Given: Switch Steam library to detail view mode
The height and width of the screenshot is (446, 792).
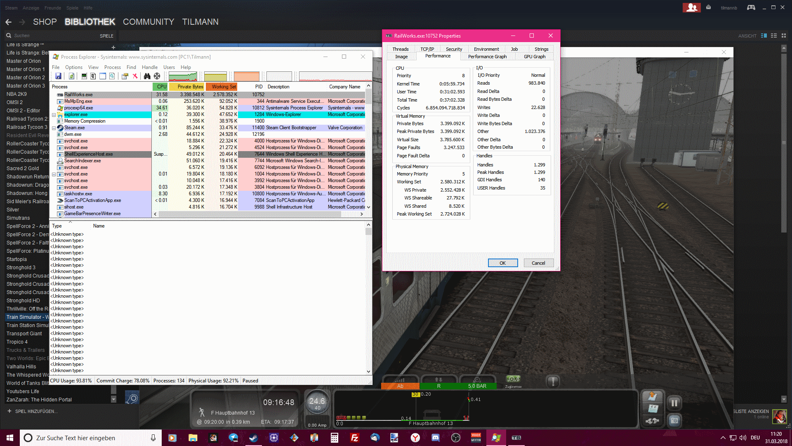Looking at the screenshot, I should pos(764,36).
